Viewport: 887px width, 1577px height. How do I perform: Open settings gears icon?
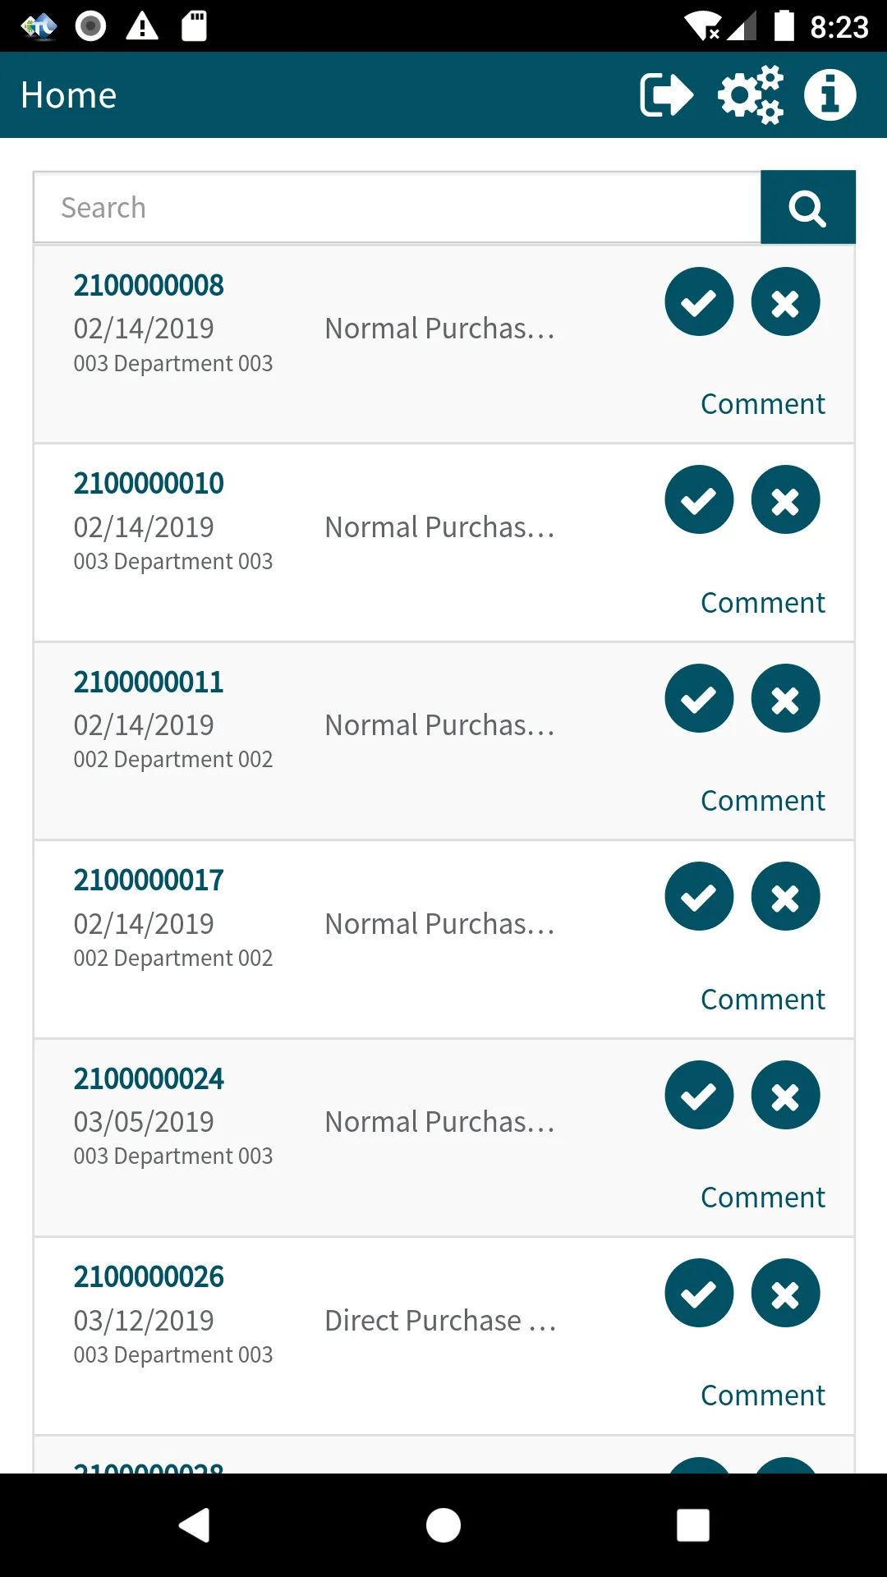coord(750,95)
